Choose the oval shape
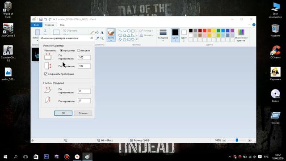 pos(129,31)
